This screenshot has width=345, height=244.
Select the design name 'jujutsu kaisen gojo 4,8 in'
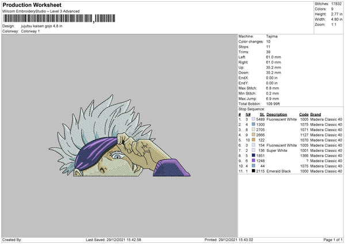click(41, 26)
